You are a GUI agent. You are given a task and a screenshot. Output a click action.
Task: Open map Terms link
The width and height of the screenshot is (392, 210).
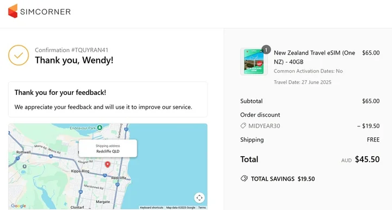click(202, 207)
